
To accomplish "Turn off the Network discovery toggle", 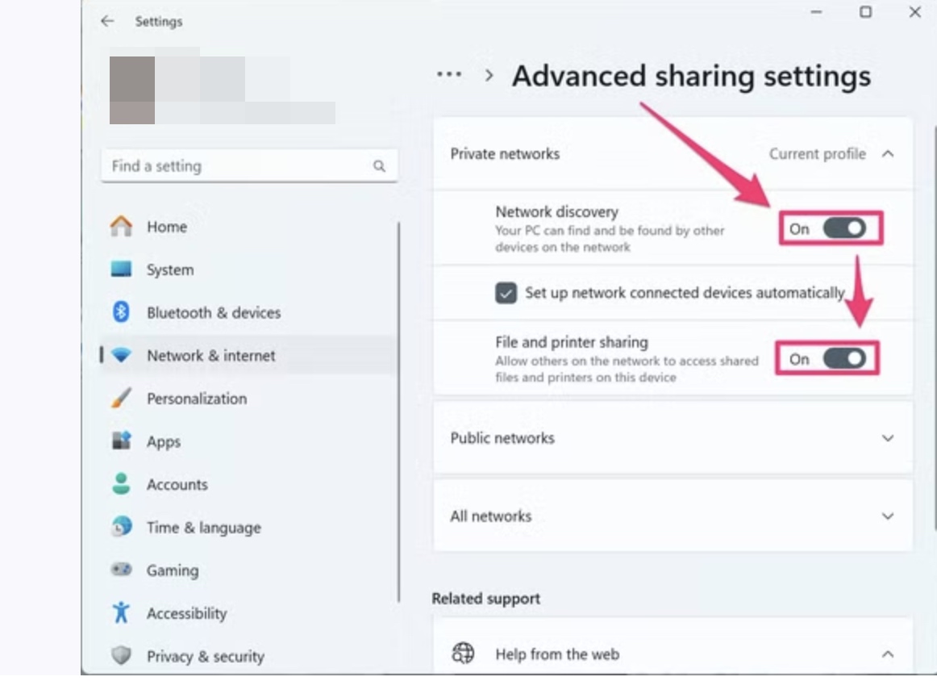I will click(x=843, y=228).
